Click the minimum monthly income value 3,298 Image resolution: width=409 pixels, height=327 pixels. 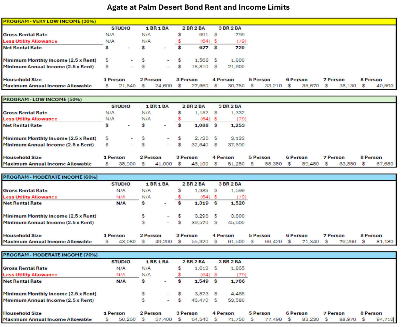pyautogui.click(x=201, y=216)
